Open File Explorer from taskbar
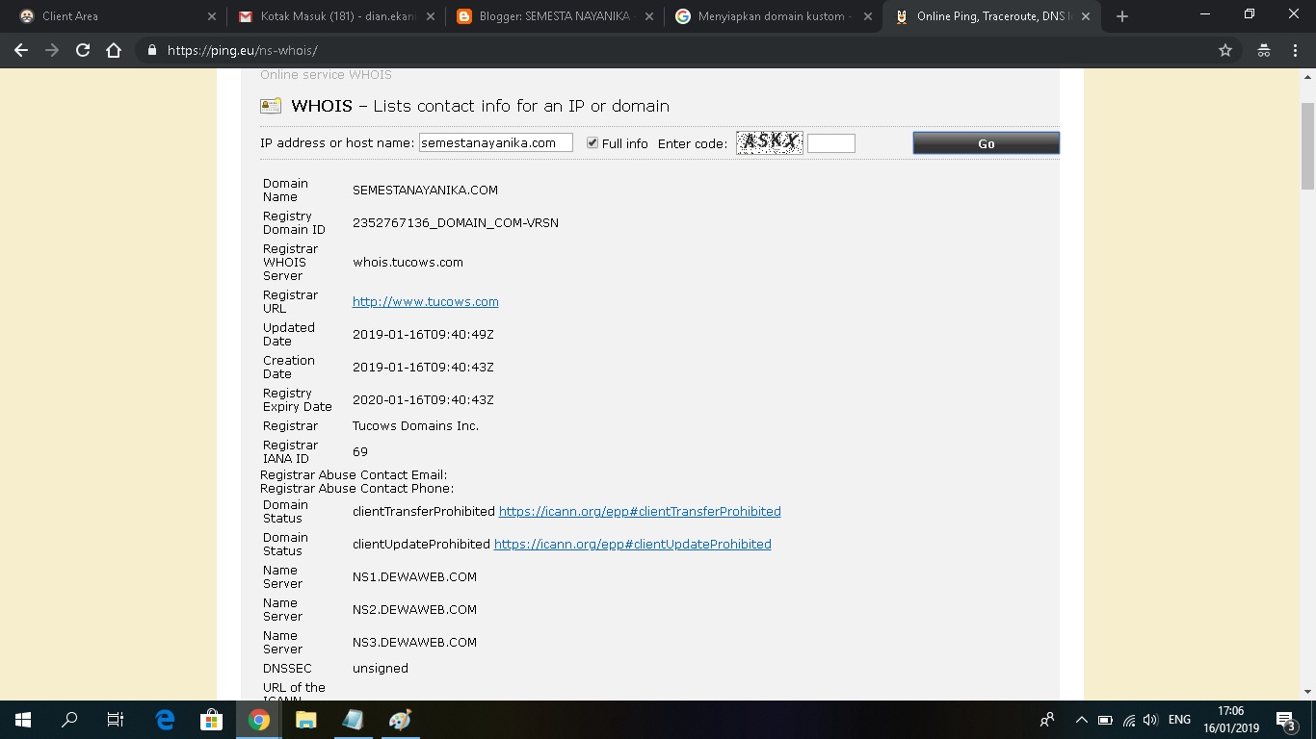 [x=305, y=720]
